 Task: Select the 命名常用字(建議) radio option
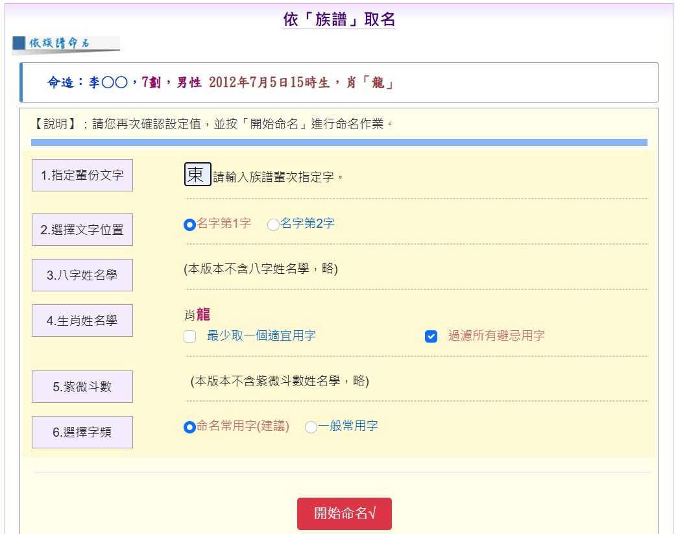tap(189, 427)
